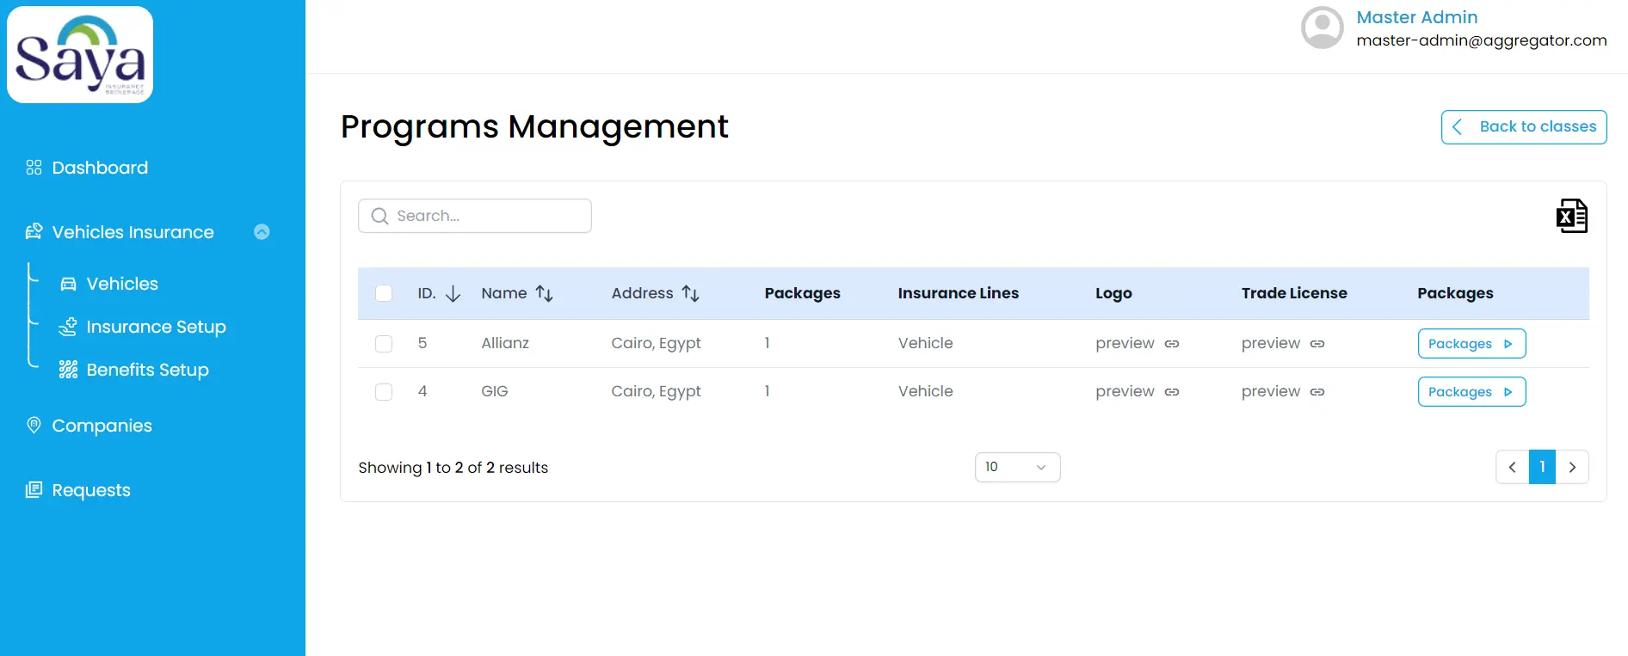Collapse the Vehicles Insurance menu chevron
1628x656 pixels.
coord(262,232)
